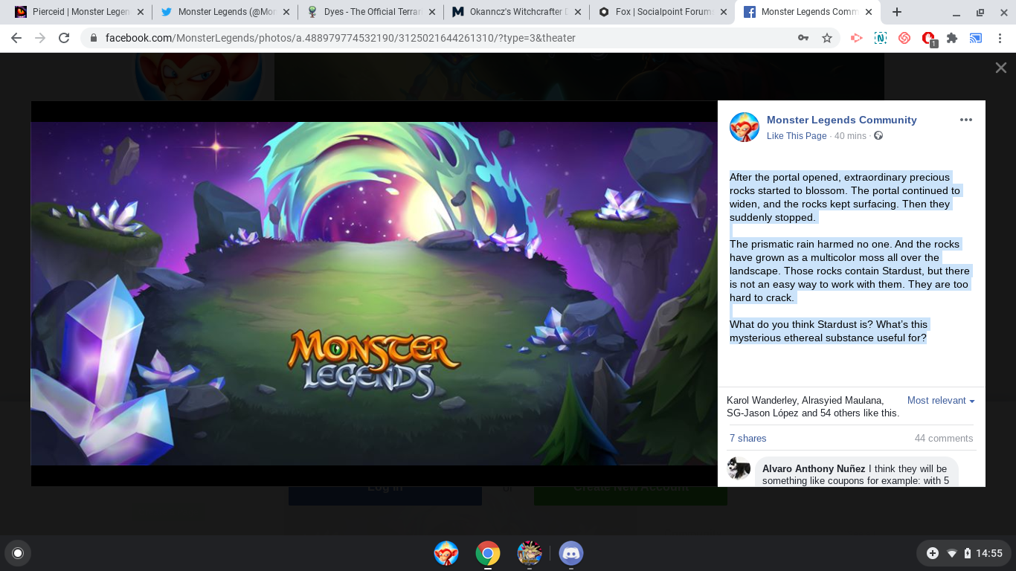Open the Monster Legends Community page link

click(x=841, y=120)
